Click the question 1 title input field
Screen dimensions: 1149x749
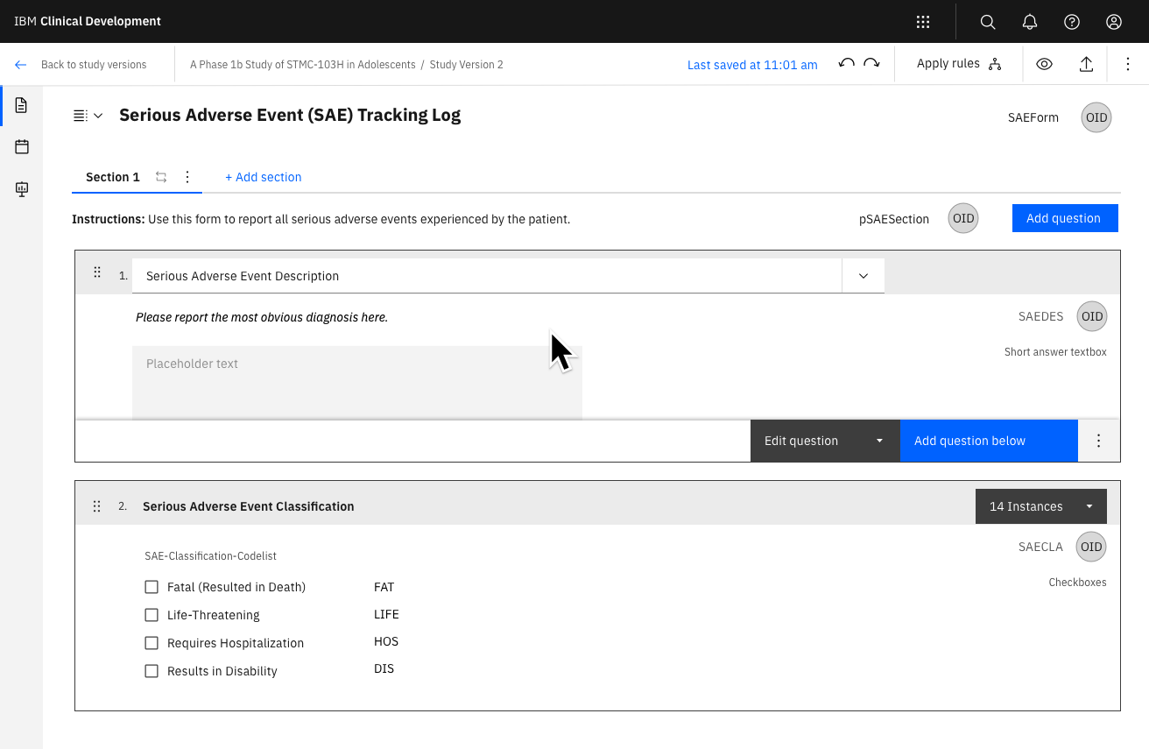[x=487, y=275]
